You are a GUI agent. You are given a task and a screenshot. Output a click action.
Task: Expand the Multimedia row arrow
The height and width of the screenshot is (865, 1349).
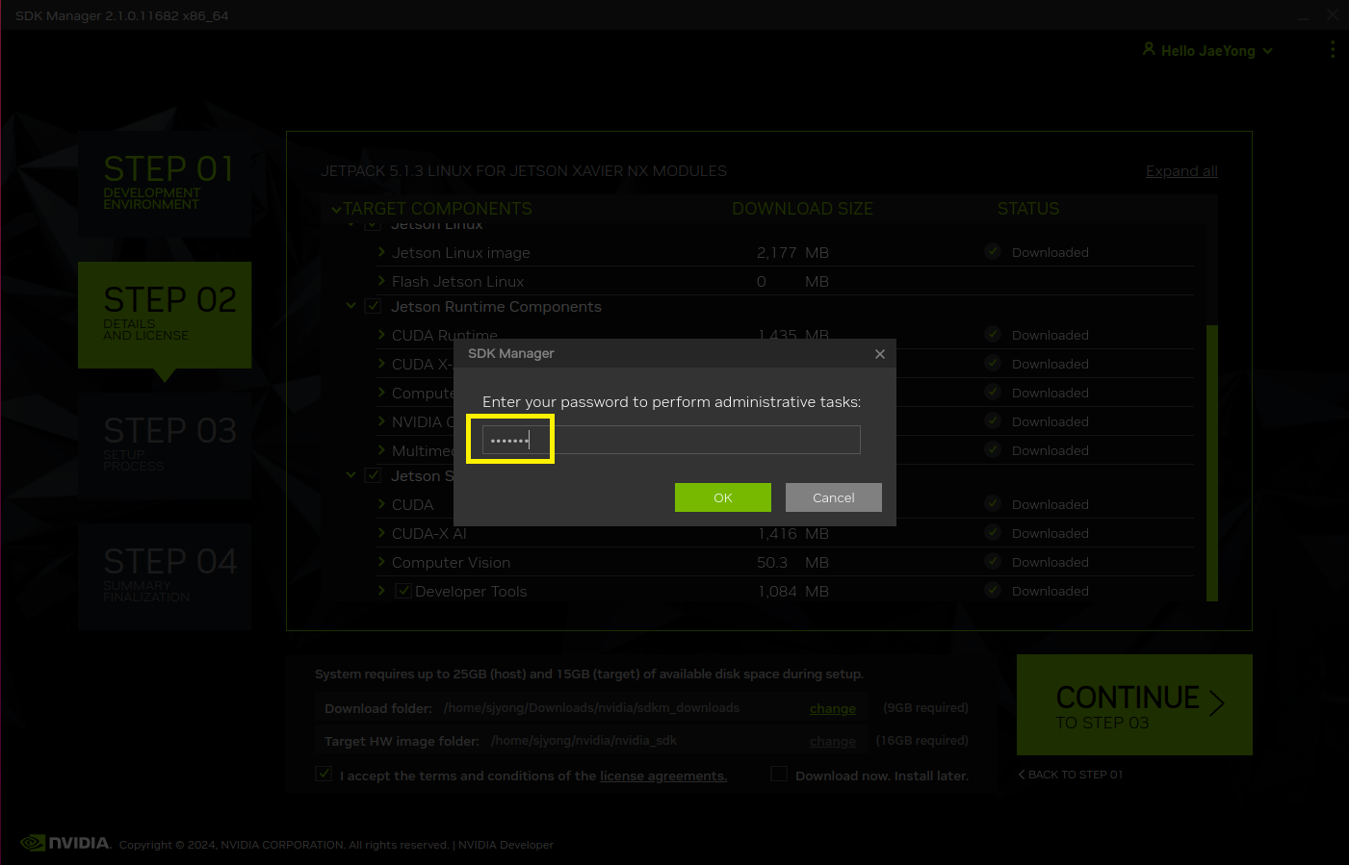pos(382,450)
